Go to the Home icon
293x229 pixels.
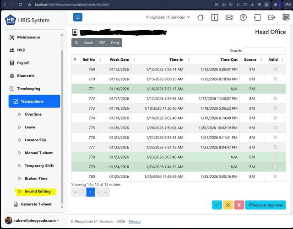coord(201,17)
